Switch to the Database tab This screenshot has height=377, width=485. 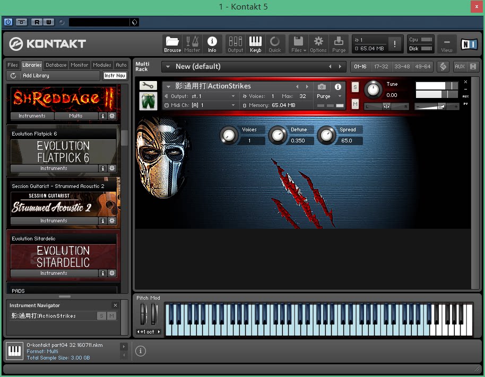pos(56,65)
